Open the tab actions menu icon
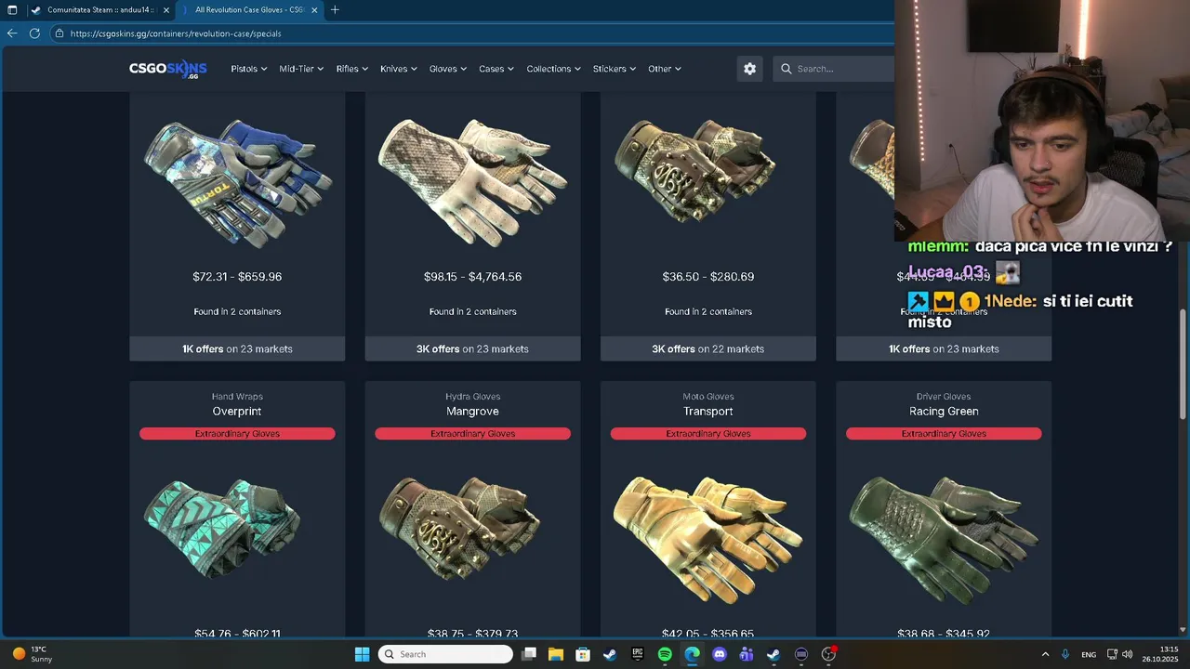The width and height of the screenshot is (1190, 669). click(12, 10)
